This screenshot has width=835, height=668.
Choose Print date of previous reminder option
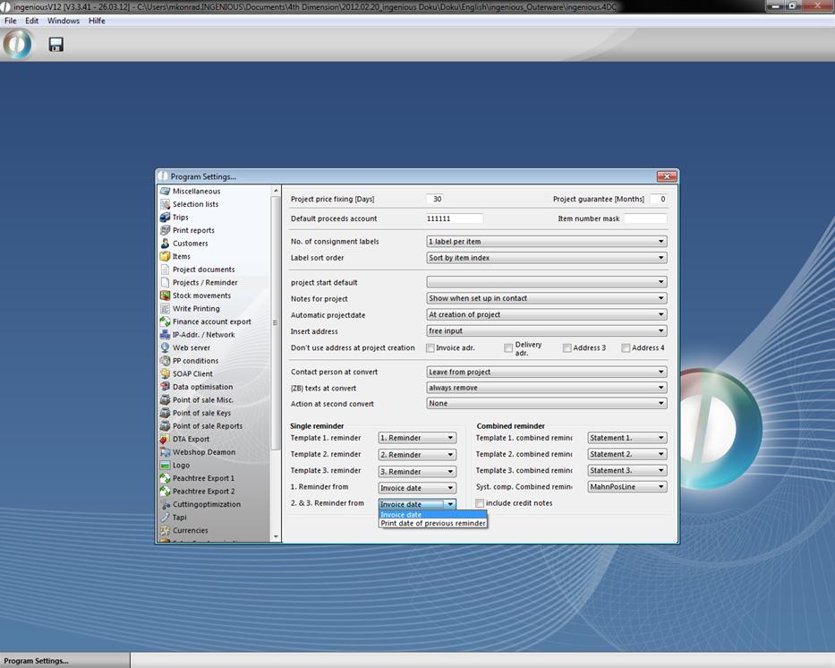click(433, 524)
